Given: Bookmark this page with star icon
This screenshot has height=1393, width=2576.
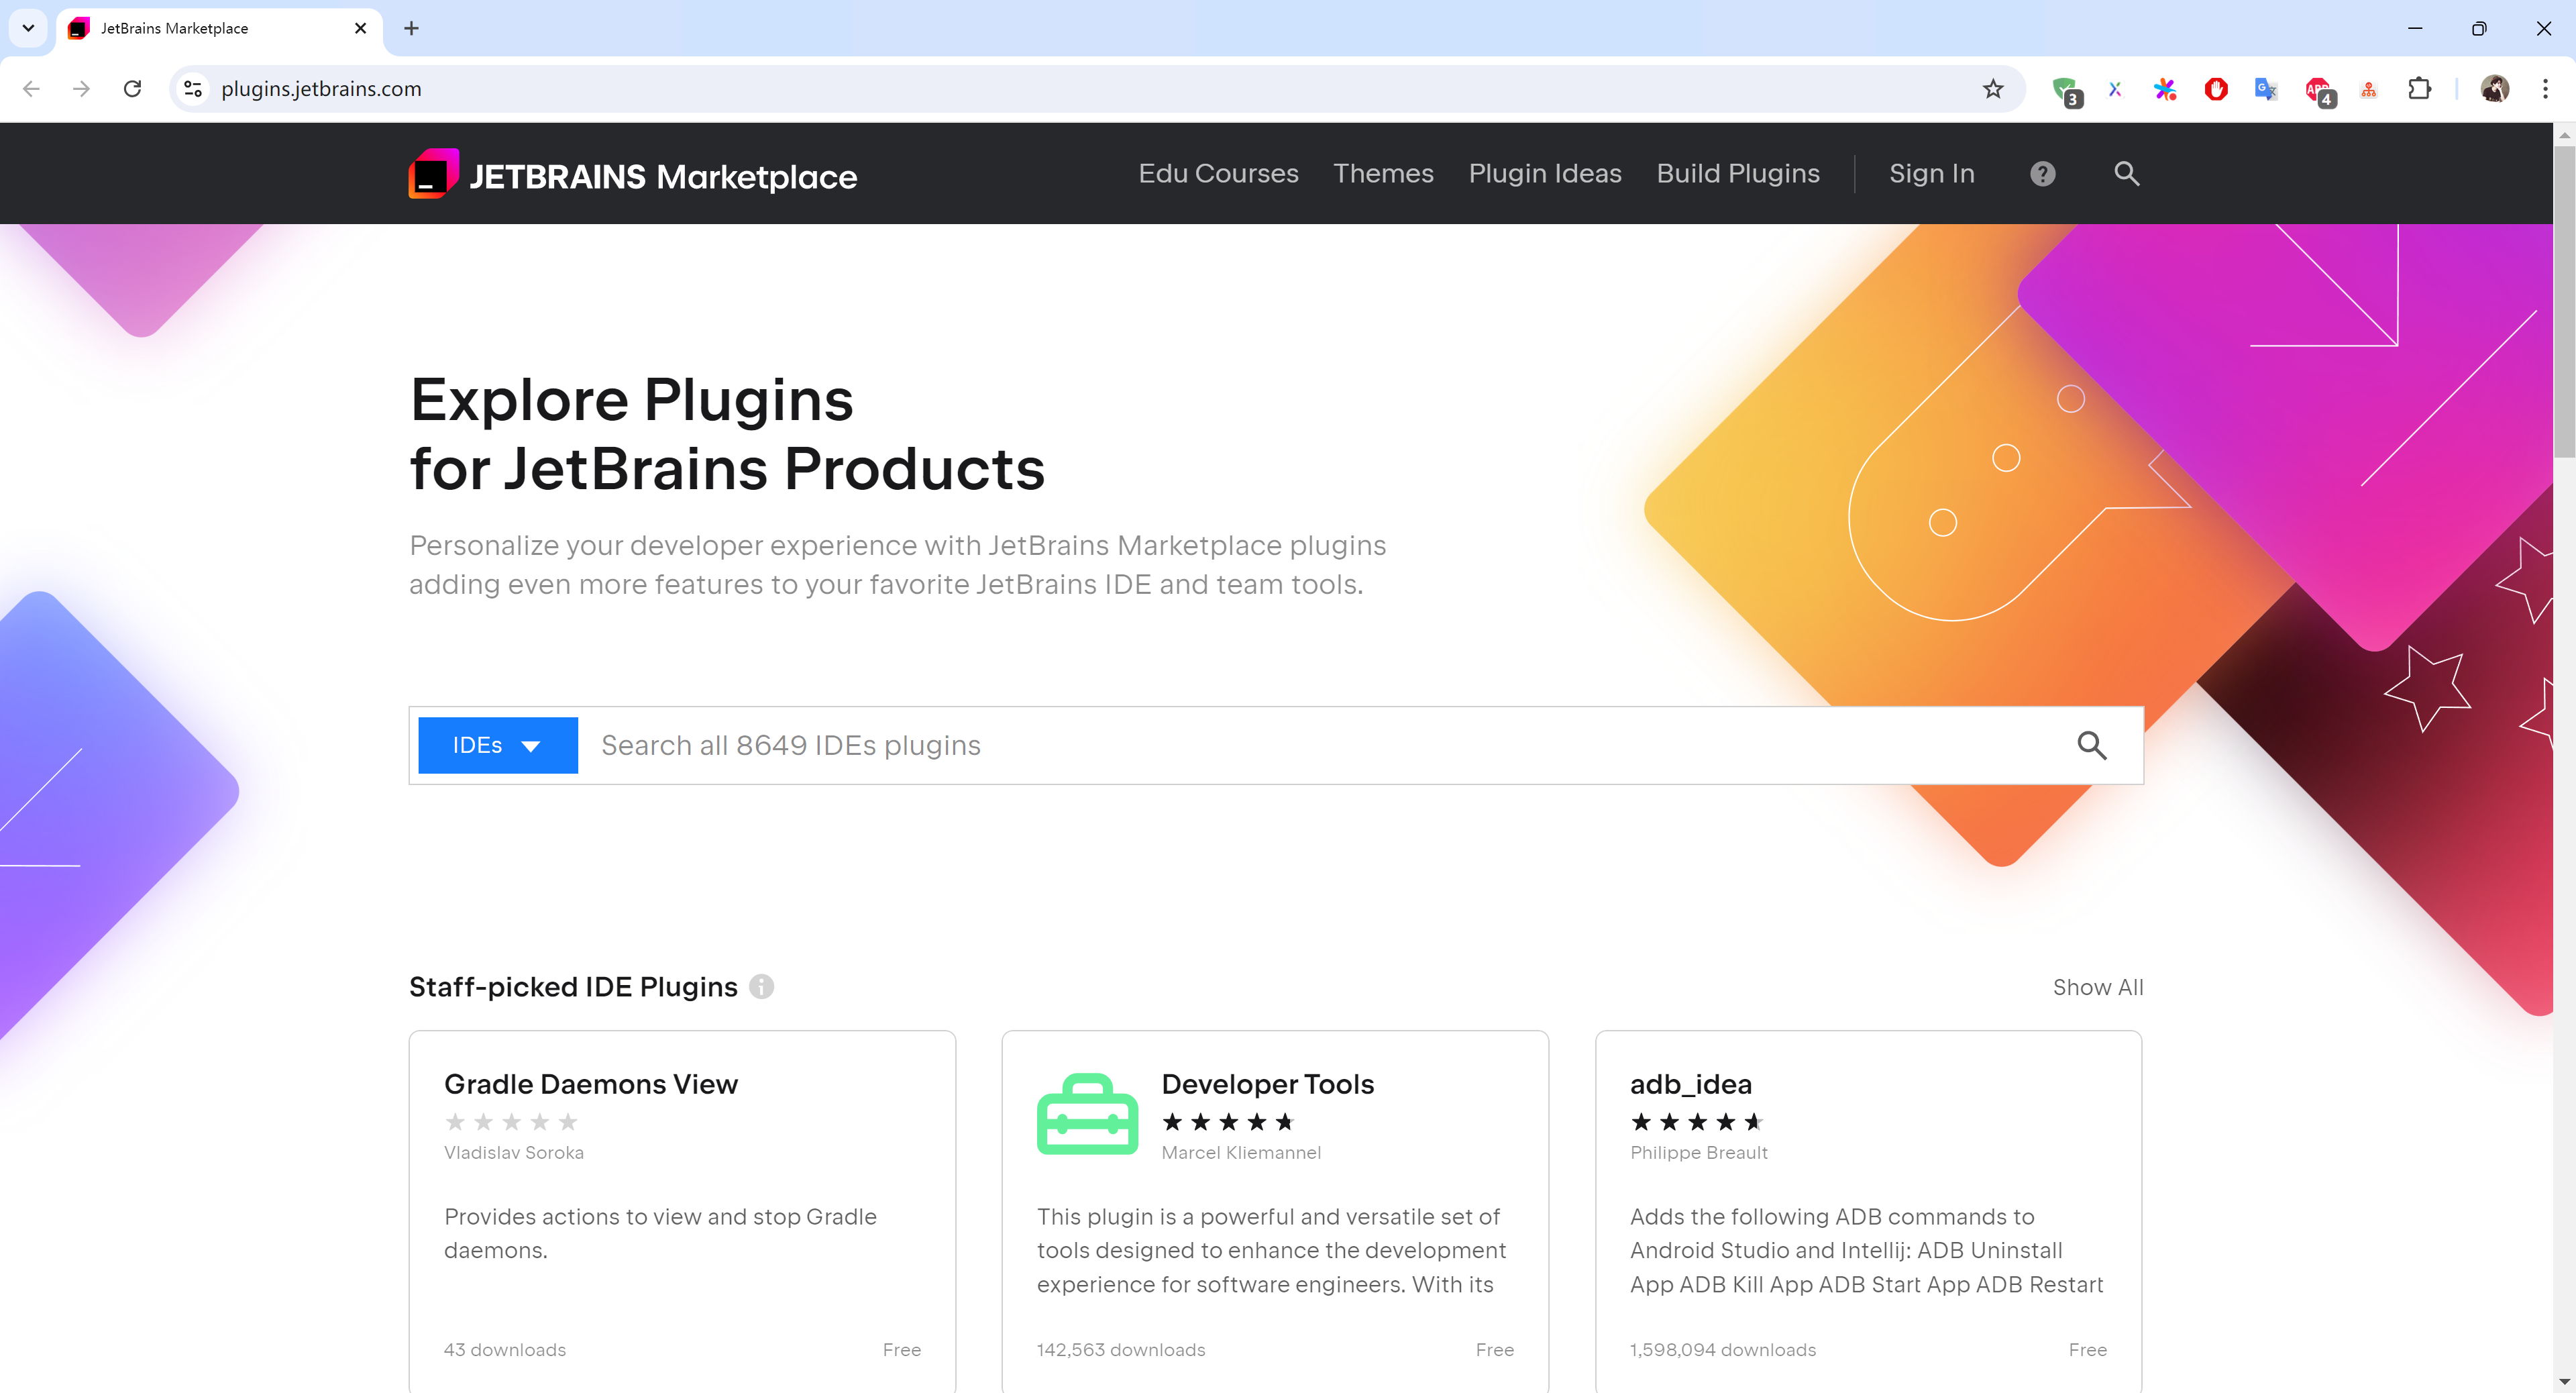Looking at the screenshot, I should pyautogui.click(x=1992, y=89).
